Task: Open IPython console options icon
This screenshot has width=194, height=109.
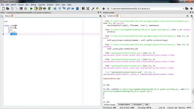Action: pos(192,16)
